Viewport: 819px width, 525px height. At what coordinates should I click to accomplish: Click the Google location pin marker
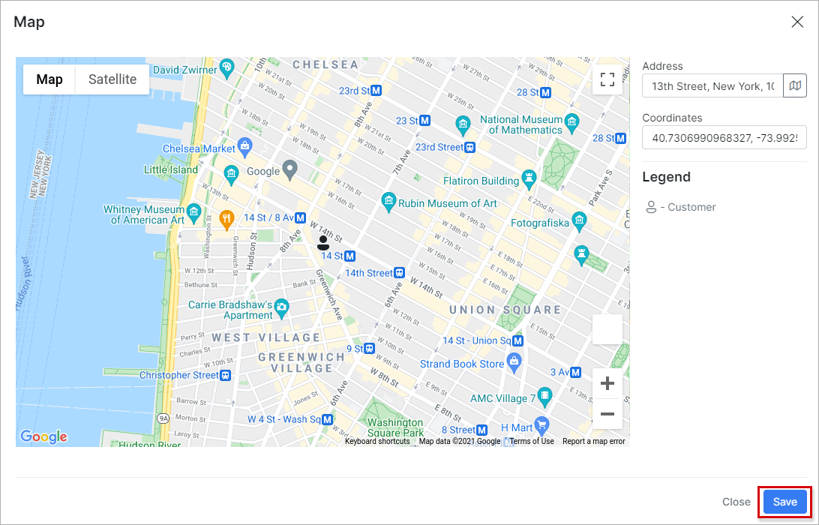click(x=289, y=169)
